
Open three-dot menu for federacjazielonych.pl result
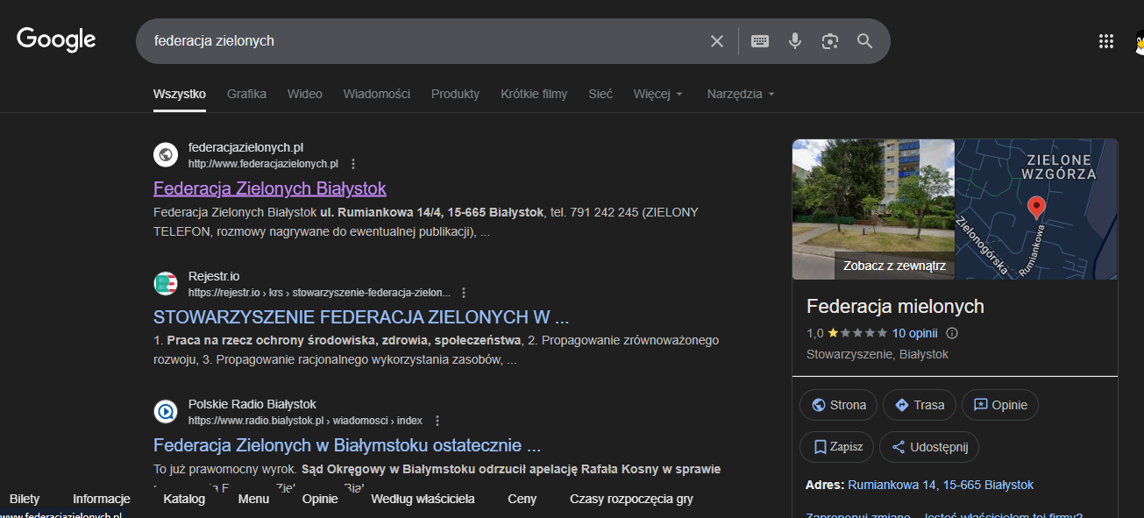point(353,164)
